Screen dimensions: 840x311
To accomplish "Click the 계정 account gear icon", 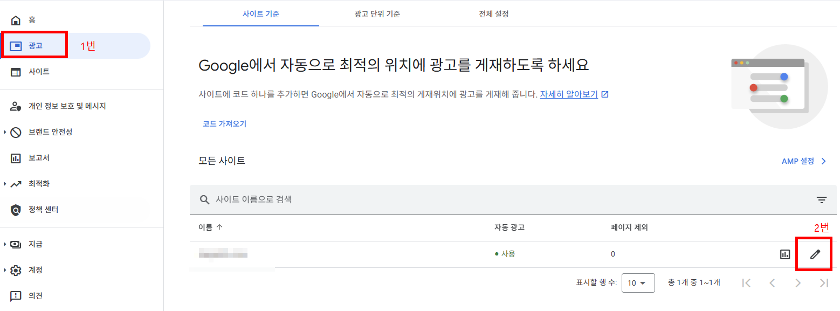I will (x=16, y=270).
